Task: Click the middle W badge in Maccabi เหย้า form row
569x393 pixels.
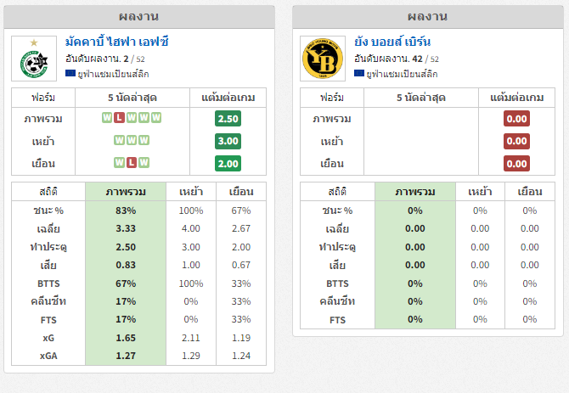Action: pos(132,140)
